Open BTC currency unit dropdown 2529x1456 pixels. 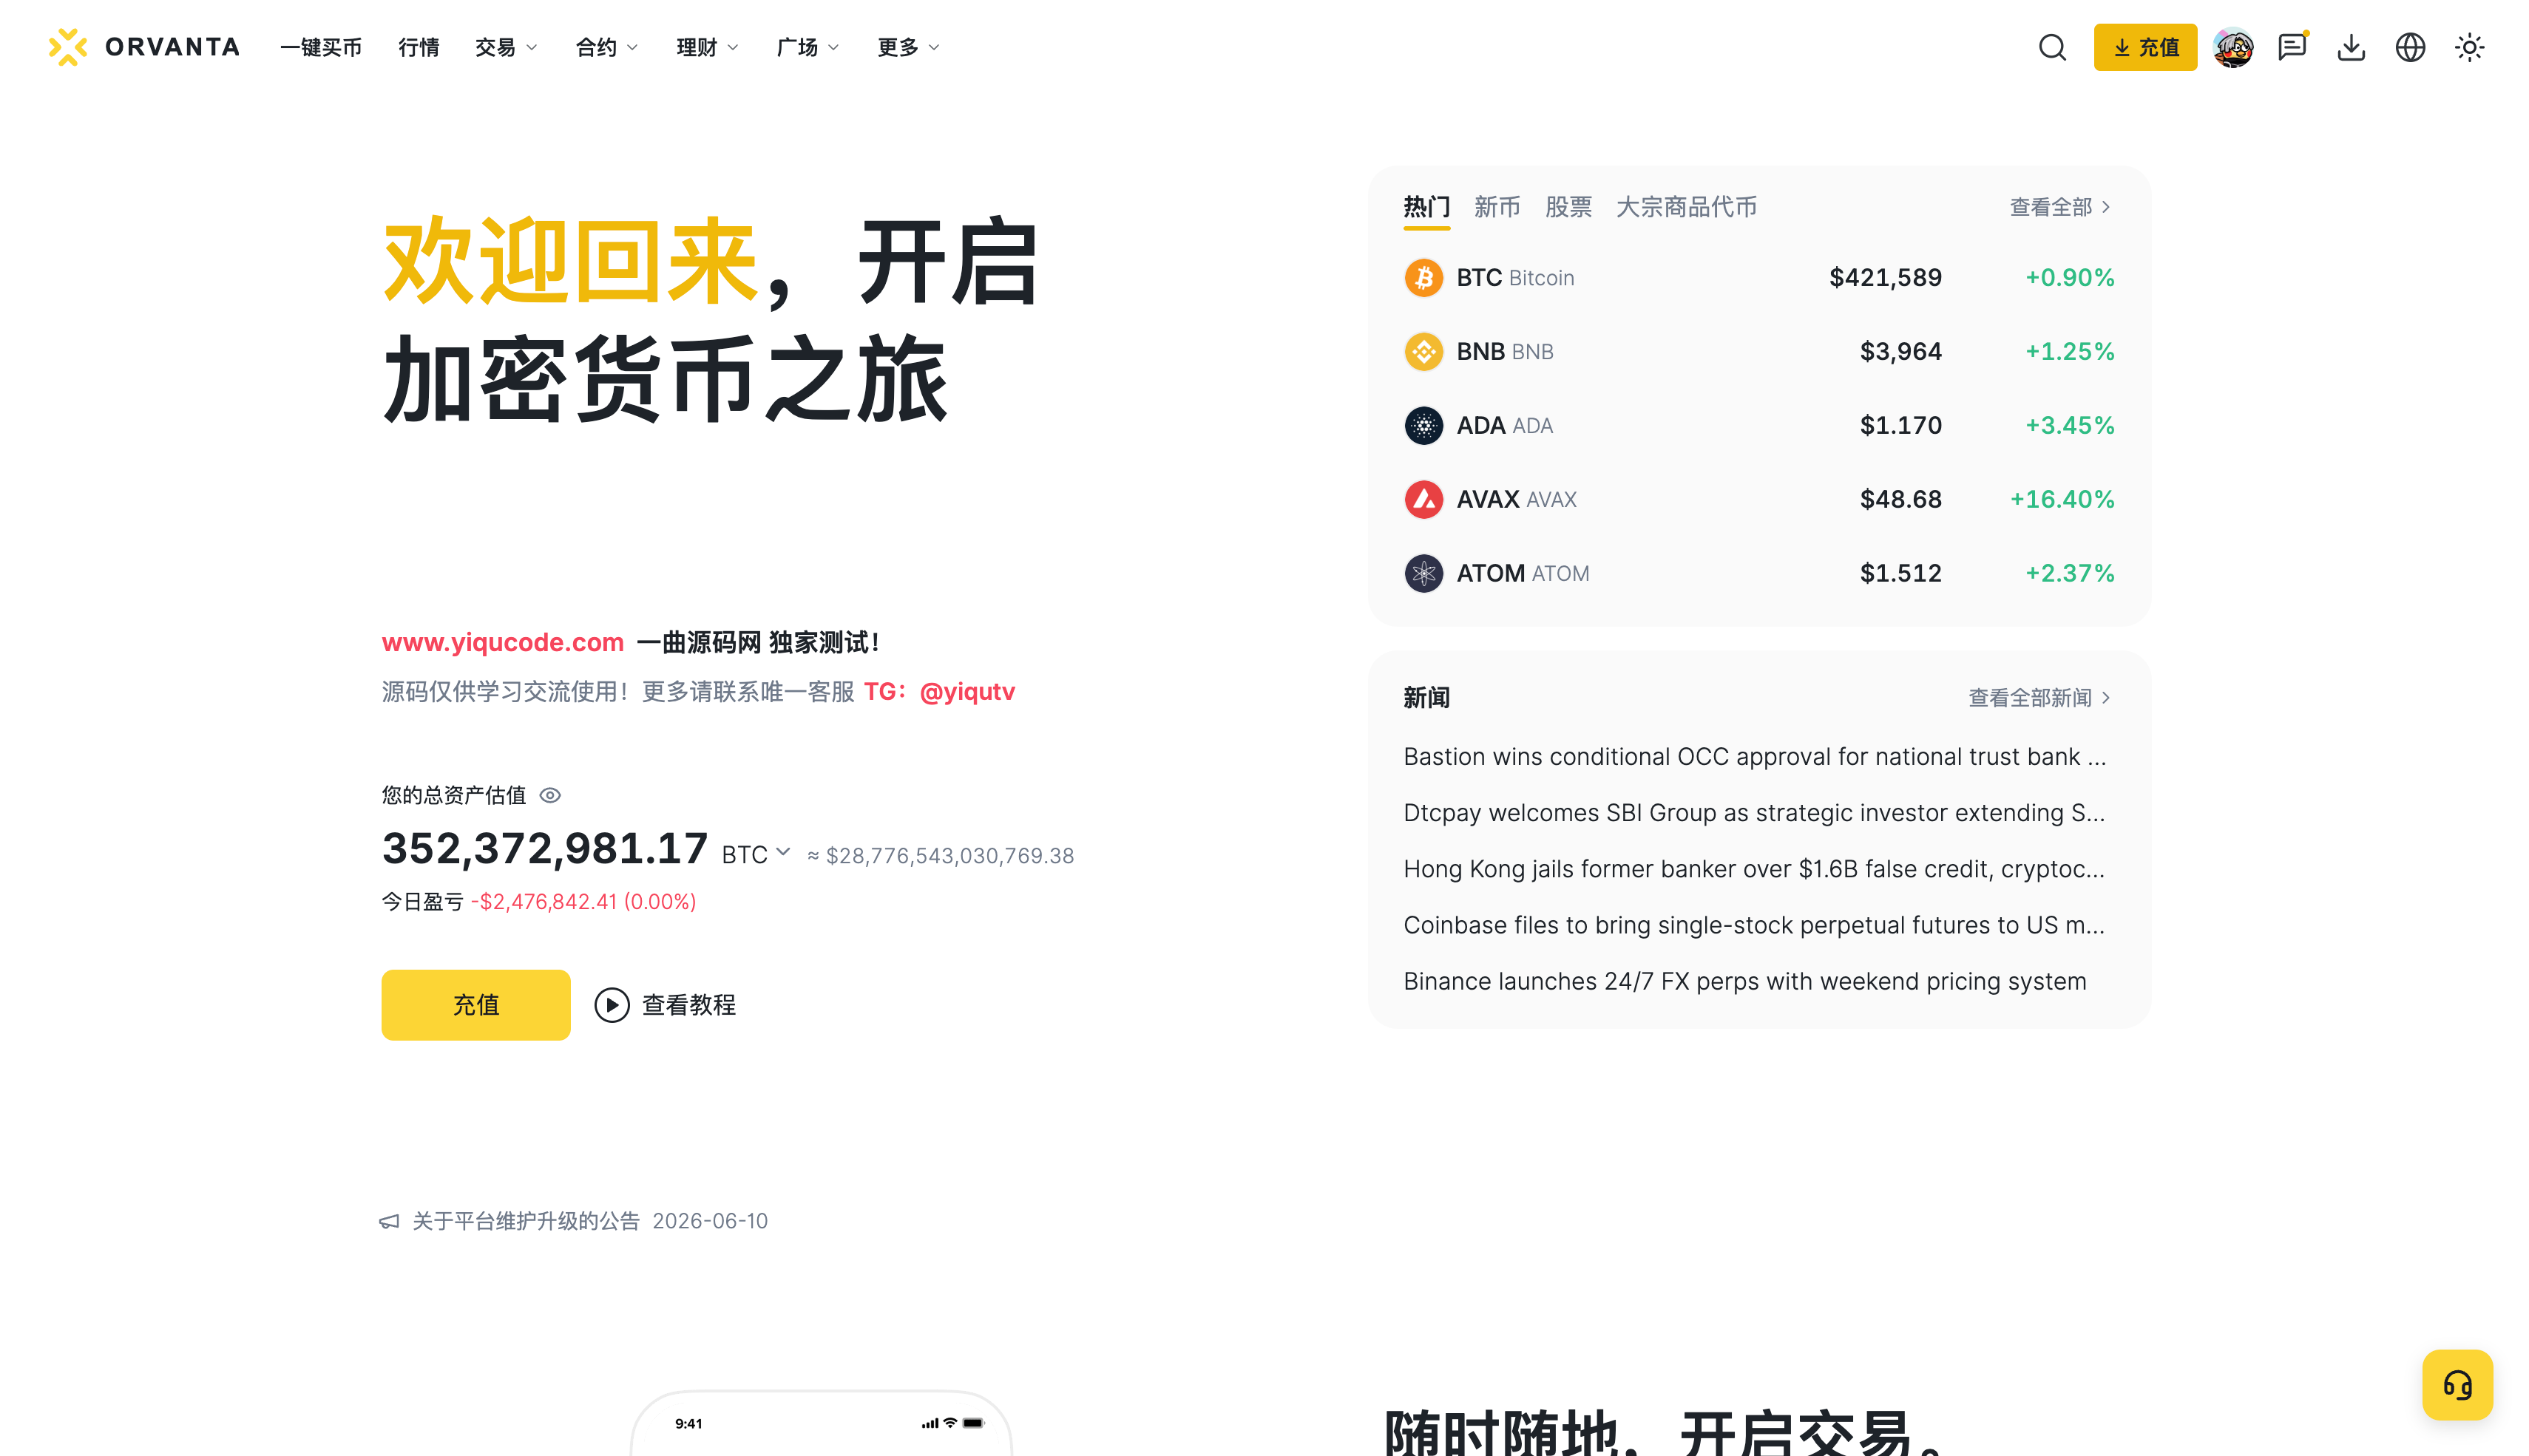point(756,854)
